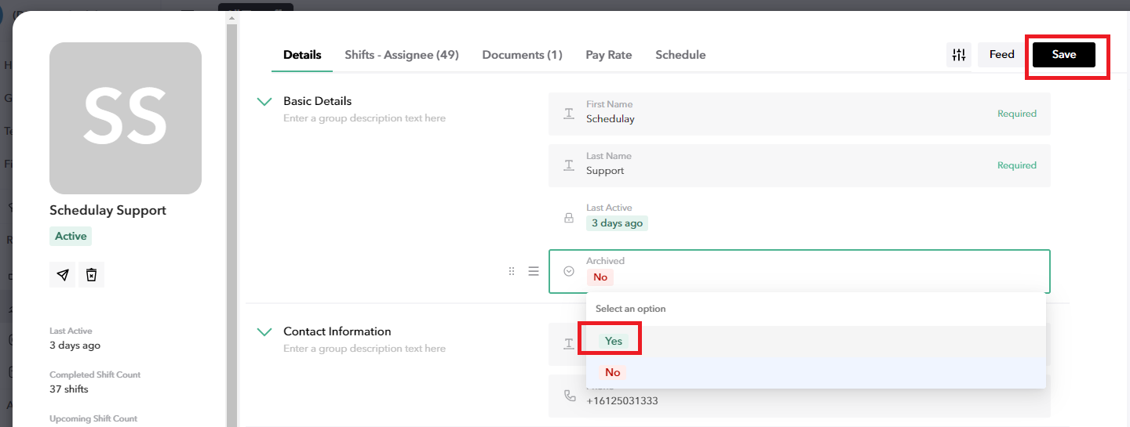Click the Last Name field
This screenshot has width=1130, height=427.
click(x=799, y=165)
